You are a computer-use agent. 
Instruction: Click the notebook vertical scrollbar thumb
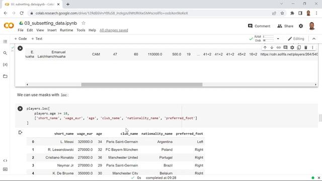click(x=320, y=118)
